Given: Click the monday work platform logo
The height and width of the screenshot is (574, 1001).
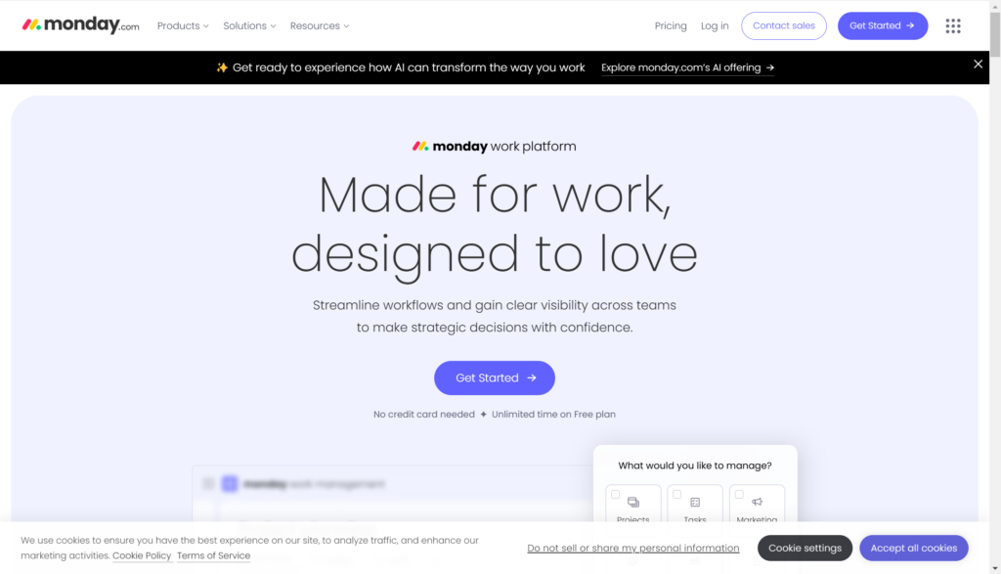Looking at the screenshot, I should 494,147.
